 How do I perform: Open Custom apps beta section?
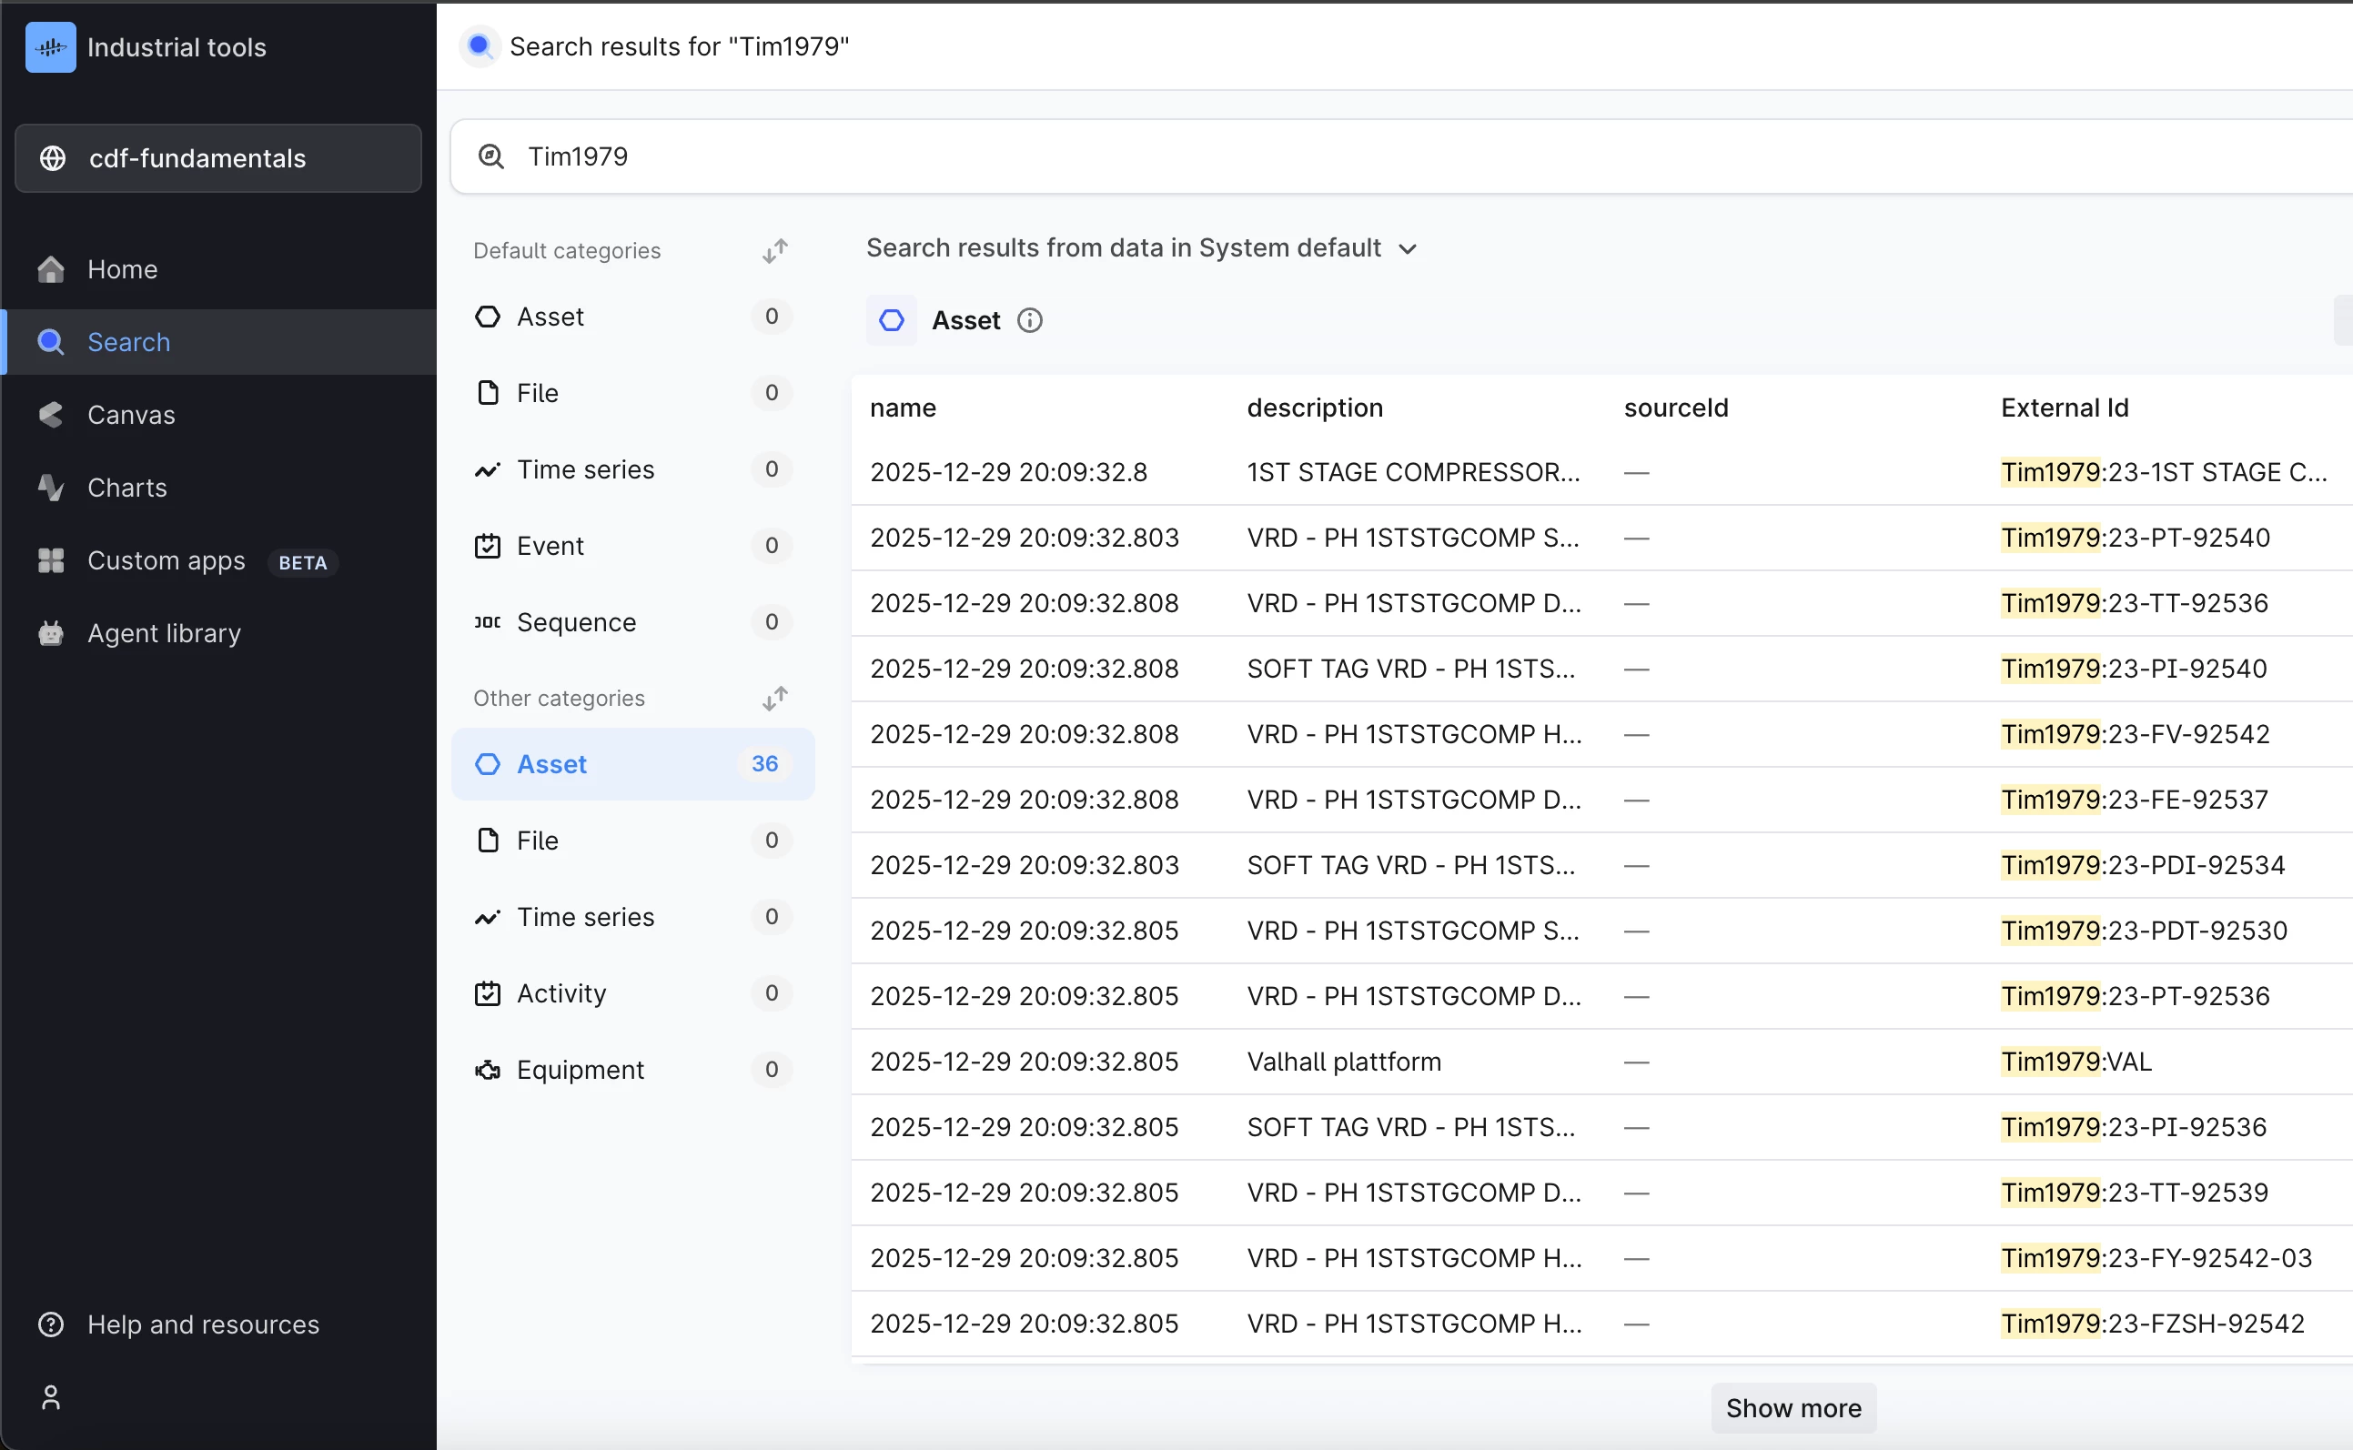166,560
